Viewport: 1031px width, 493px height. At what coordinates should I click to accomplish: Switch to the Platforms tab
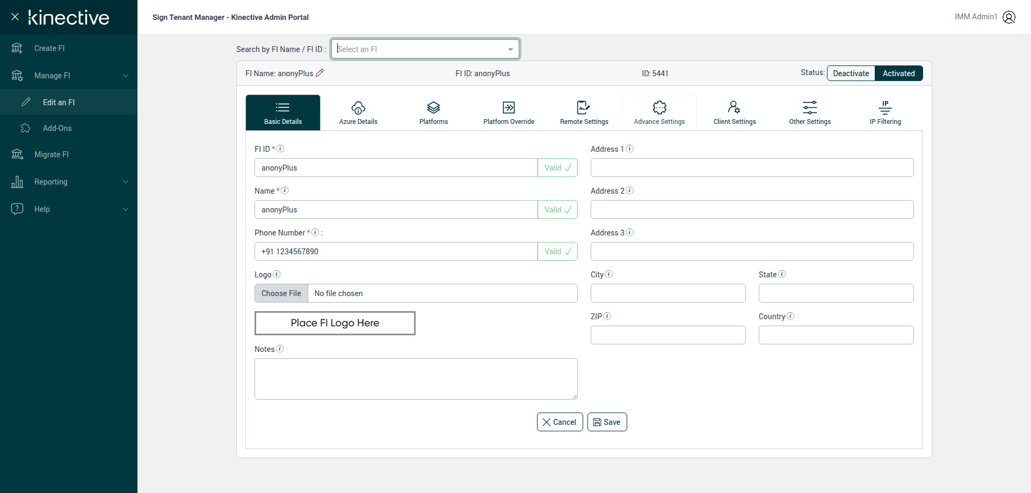coord(433,113)
